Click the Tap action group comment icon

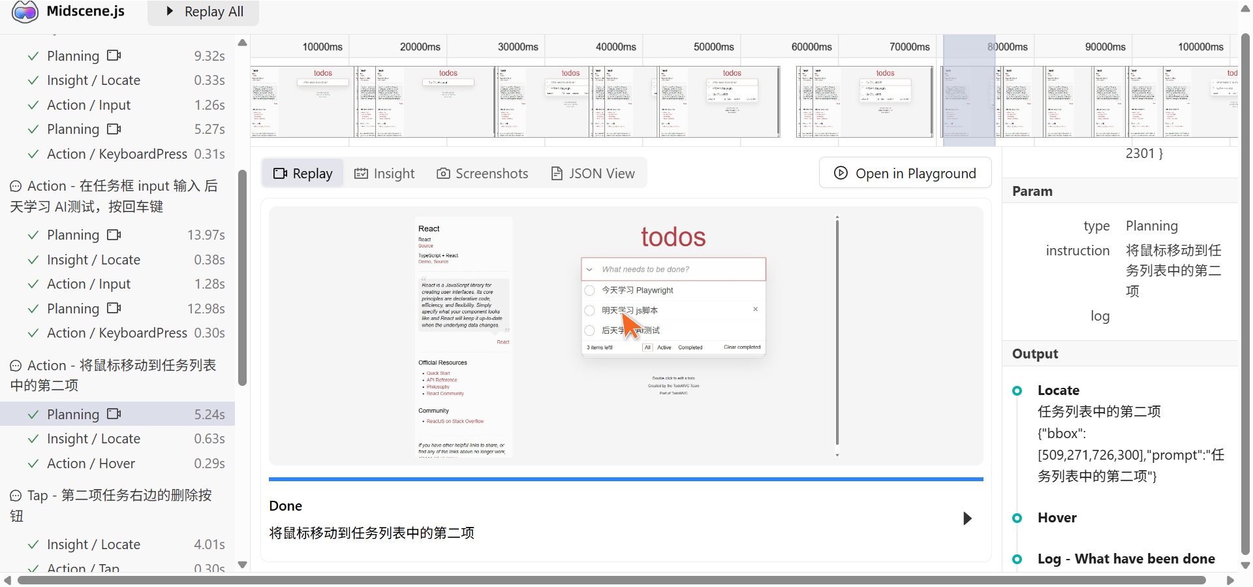click(x=16, y=496)
